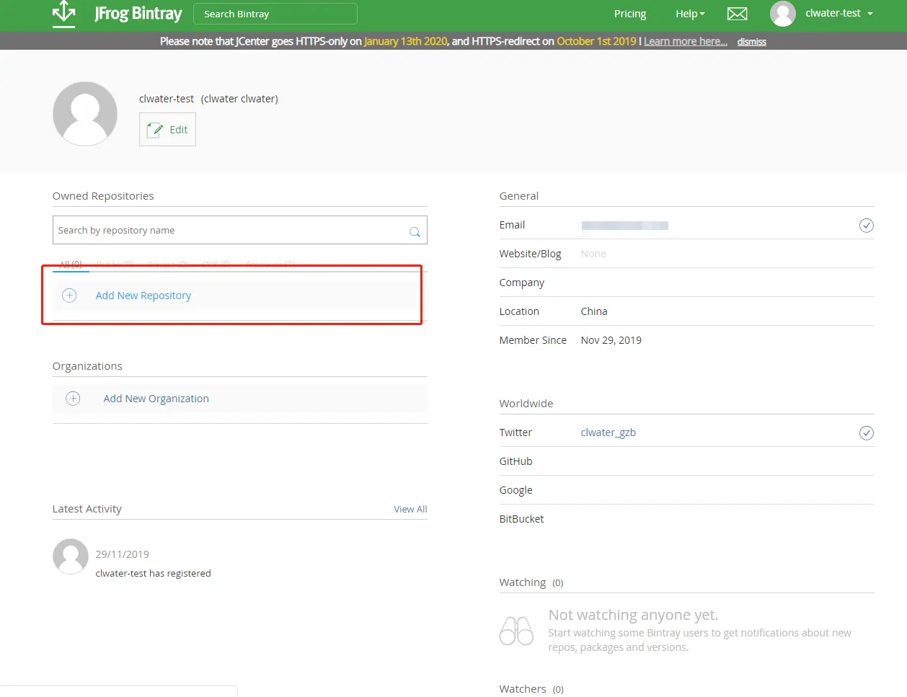This screenshot has height=697, width=907.
Task: Open the Pricing page
Action: (629, 14)
